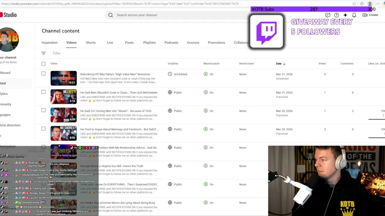Open the browser profile avatar
The width and height of the screenshot is (385, 216).
370,4
